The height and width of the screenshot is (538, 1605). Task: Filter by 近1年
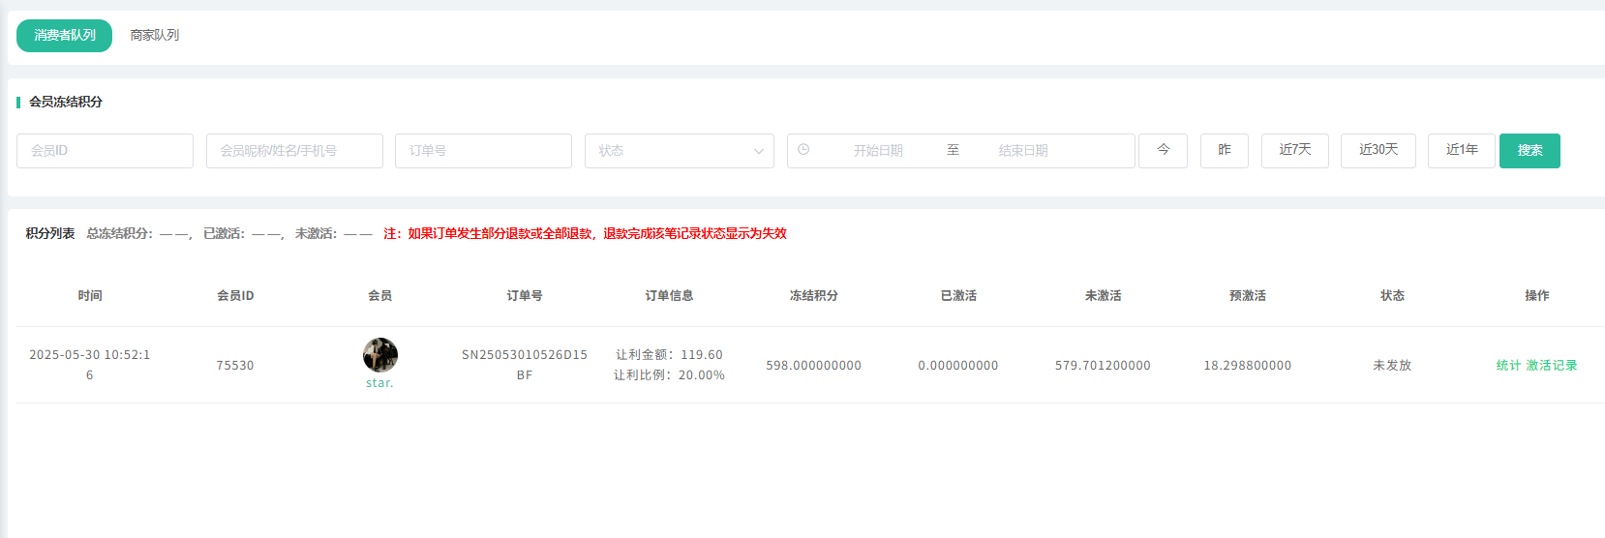[x=1461, y=150]
